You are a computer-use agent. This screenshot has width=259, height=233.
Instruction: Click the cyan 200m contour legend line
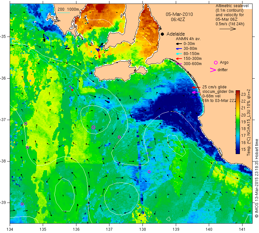(x=64, y=13)
